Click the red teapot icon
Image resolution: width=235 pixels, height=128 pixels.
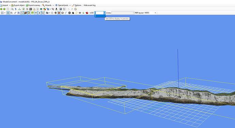click(87, 13)
